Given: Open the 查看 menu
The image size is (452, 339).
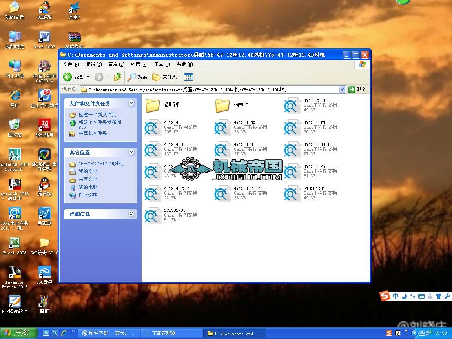Looking at the screenshot, I should coord(116,65).
